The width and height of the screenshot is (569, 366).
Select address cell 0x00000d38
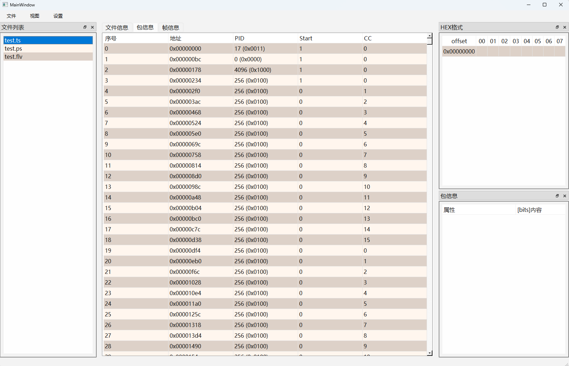tap(200, 240)
